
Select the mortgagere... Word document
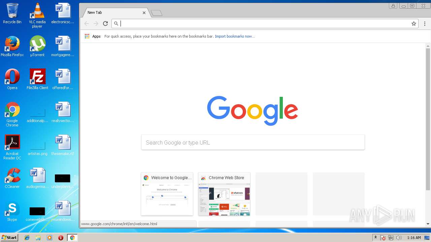[x=63, y=46]
